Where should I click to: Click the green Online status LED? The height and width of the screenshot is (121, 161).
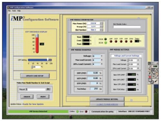(x=77, y=112)
